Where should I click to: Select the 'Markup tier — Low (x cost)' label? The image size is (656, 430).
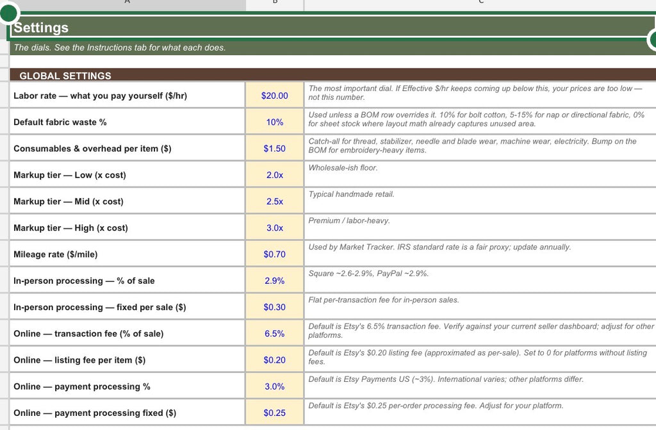pyautogui.click(x=127, y=174)
